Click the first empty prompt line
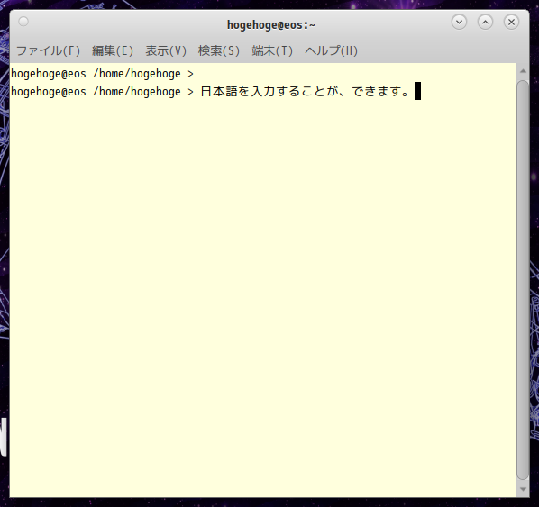Image resolution: width=539 pixels, height=507 pixels. tap(102, 74)
